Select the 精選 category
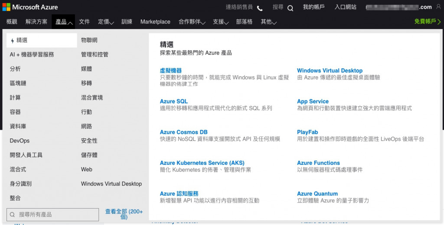The image size is (444, 225). point(42,40)
